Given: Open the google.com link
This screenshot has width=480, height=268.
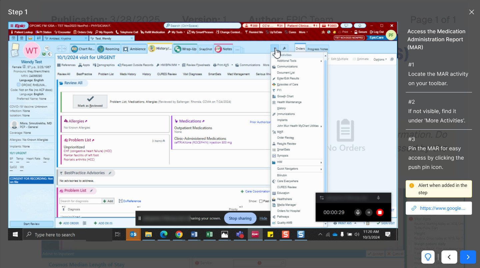Looking at the screenshot, I should [x=439, y=208].
